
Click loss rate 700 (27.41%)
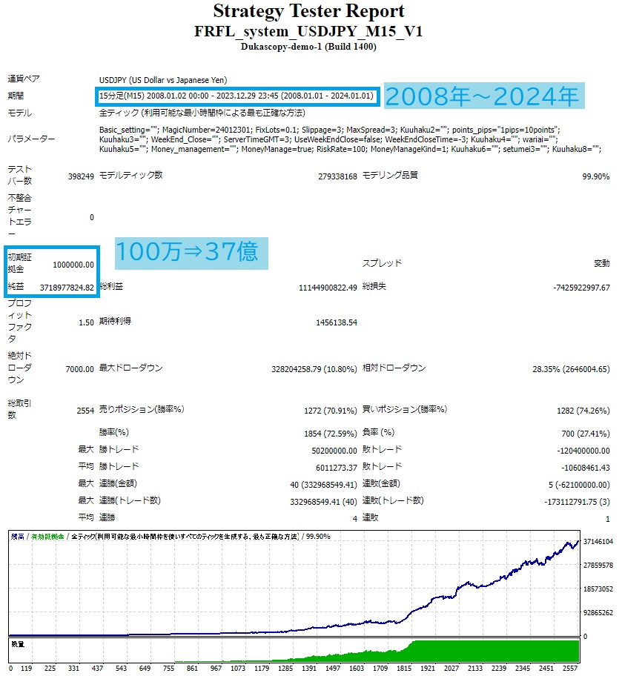point(586,434)
